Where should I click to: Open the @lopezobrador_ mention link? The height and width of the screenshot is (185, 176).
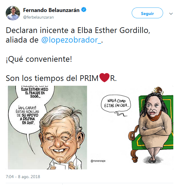click(71, 40)
